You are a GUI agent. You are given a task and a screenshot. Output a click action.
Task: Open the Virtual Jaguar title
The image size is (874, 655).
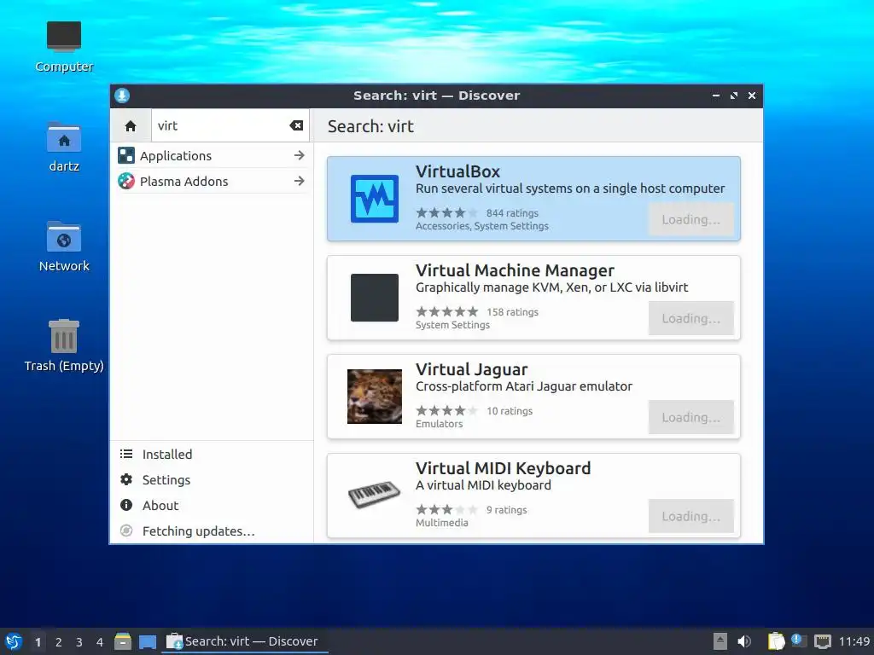coord(471,370)
